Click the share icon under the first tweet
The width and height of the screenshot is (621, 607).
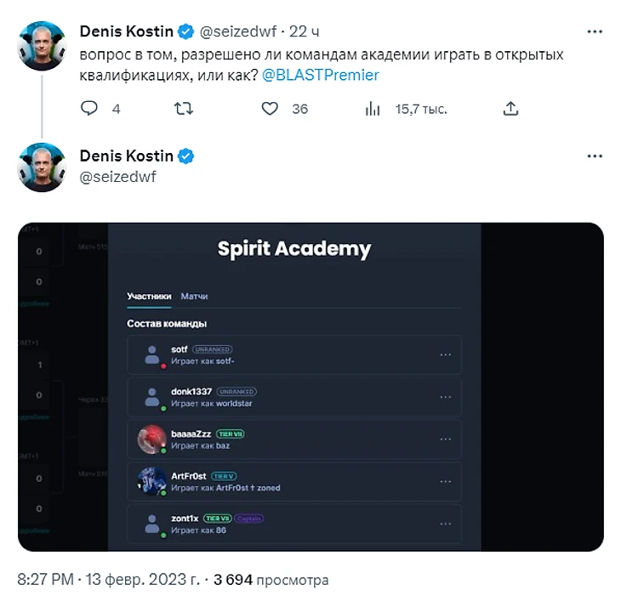[x=510, y=109]
